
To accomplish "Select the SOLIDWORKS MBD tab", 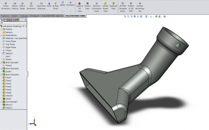I will pyautogui.click(x=75, y=16).
